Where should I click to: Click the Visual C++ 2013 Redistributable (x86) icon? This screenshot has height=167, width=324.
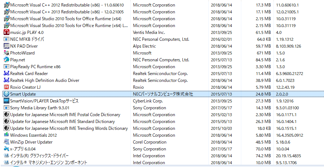[7, 12]
